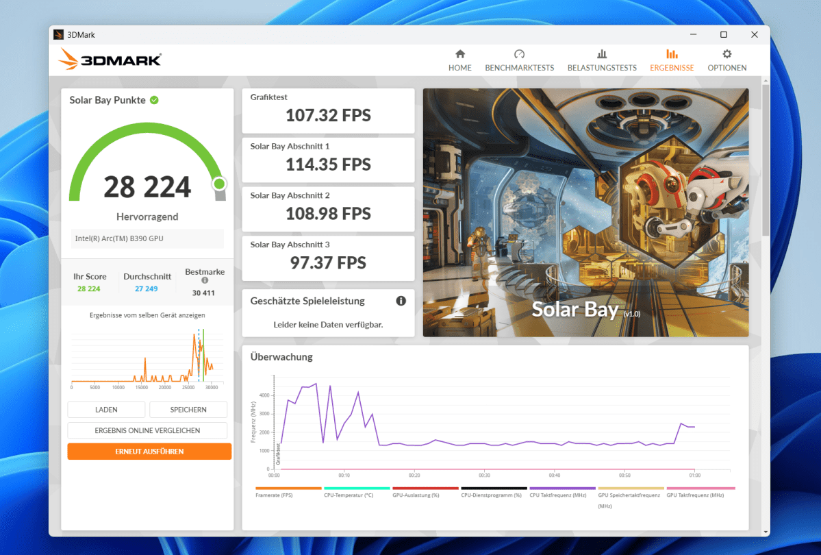Click the Solar Bay Abschnitt 3 result
821x555 pixels.
(x=328, y=258)
